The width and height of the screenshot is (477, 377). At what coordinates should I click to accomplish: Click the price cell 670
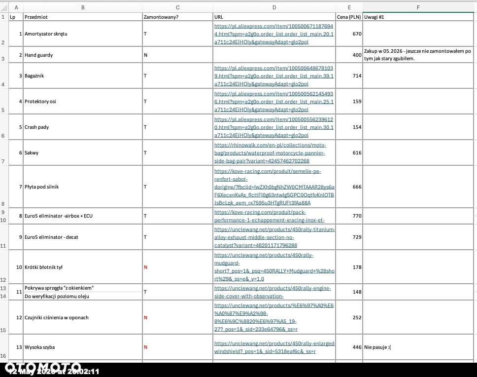349,34
